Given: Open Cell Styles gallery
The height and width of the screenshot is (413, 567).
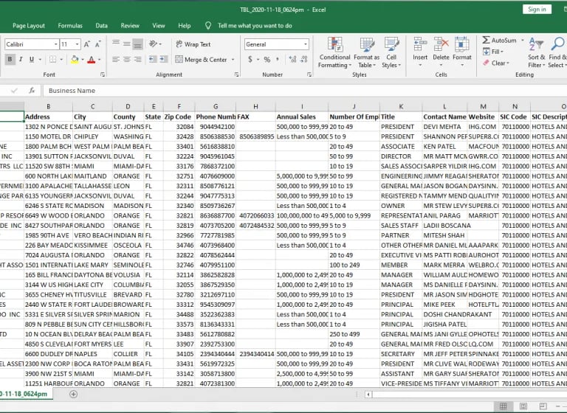Looking at the screenshot, I should (391, 53).
